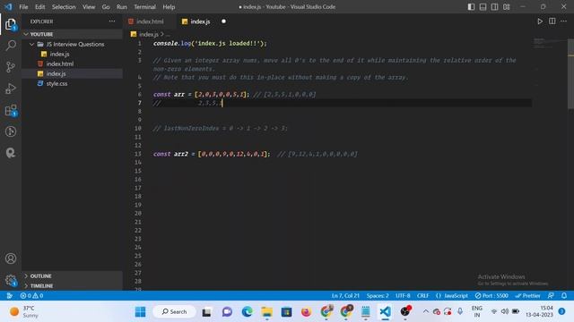
Task: Click Visual Studio Code taskbar icon
Action: click(x=385, y=312)
